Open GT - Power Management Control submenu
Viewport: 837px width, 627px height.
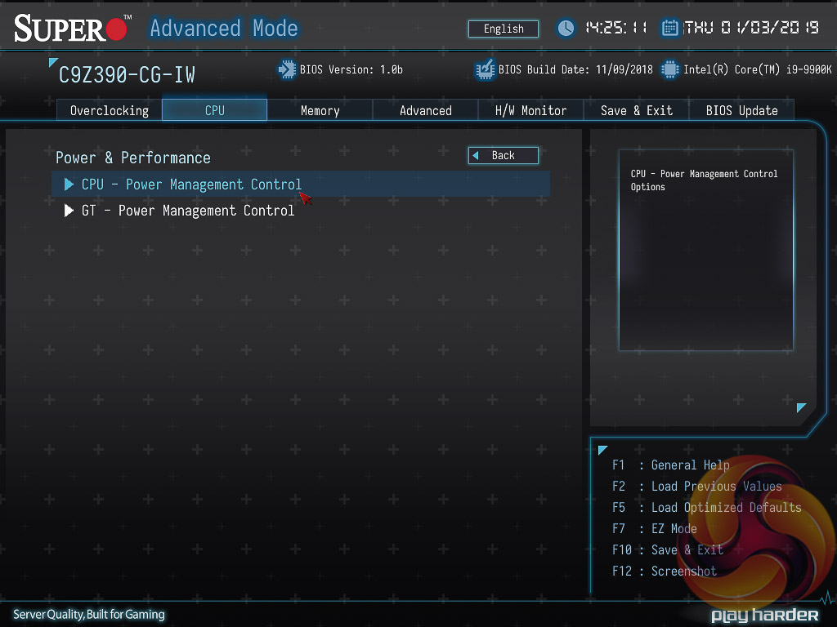tap(301, 211)
